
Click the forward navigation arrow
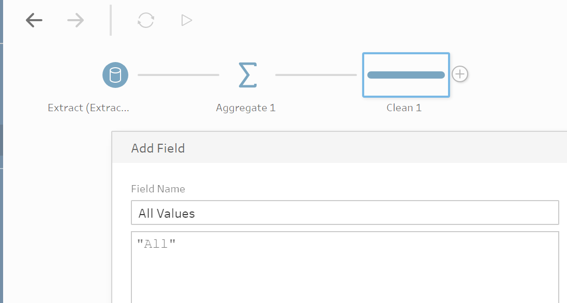coord(76,20)
